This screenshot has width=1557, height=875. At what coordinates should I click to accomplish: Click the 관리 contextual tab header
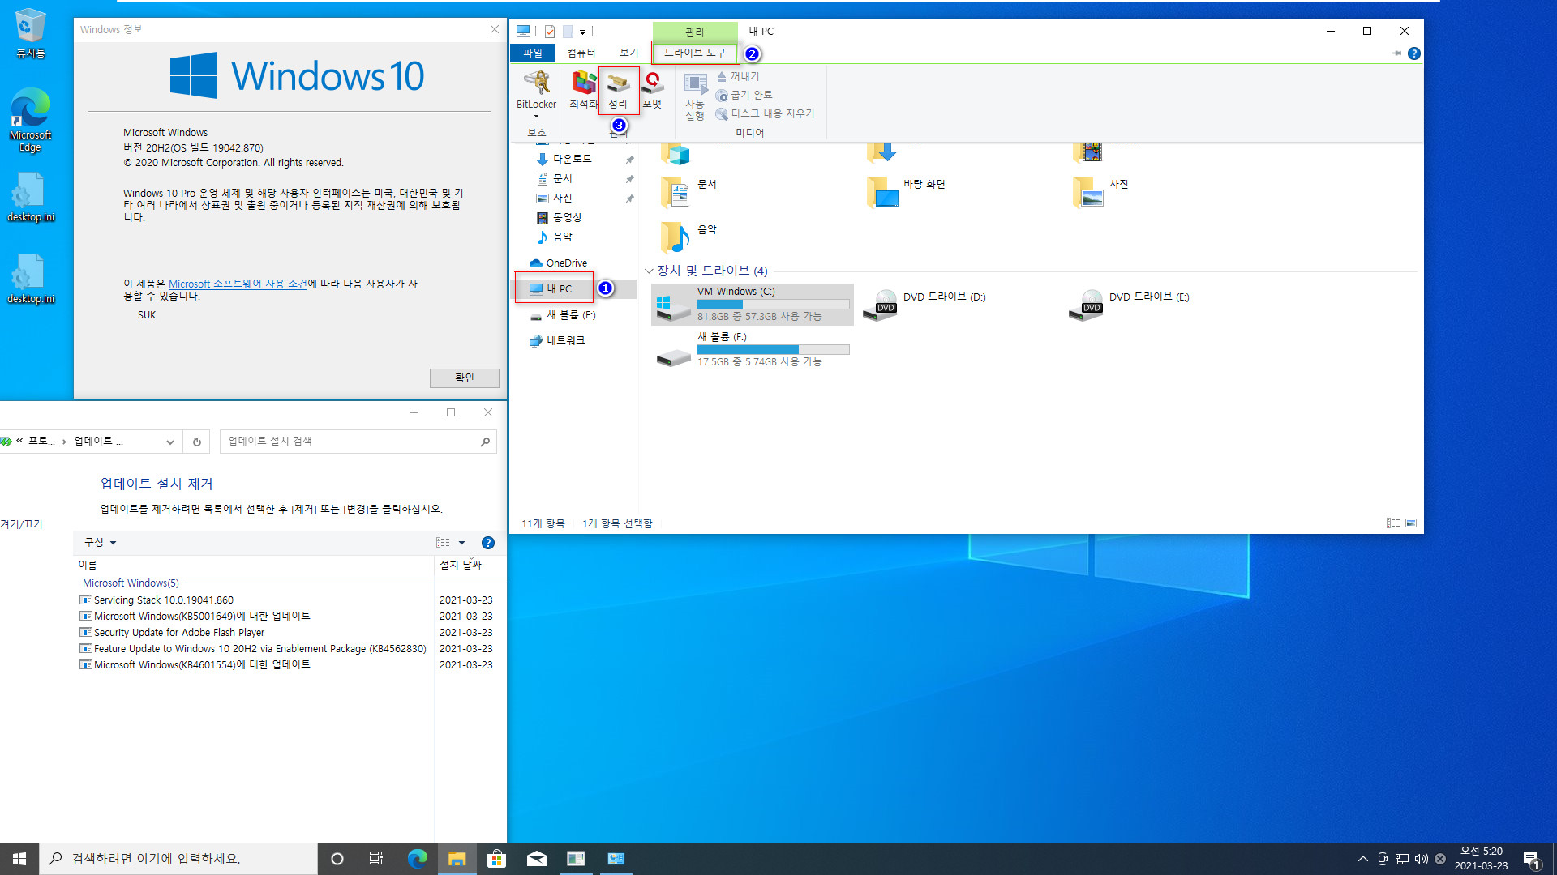(x=695, y=32)
